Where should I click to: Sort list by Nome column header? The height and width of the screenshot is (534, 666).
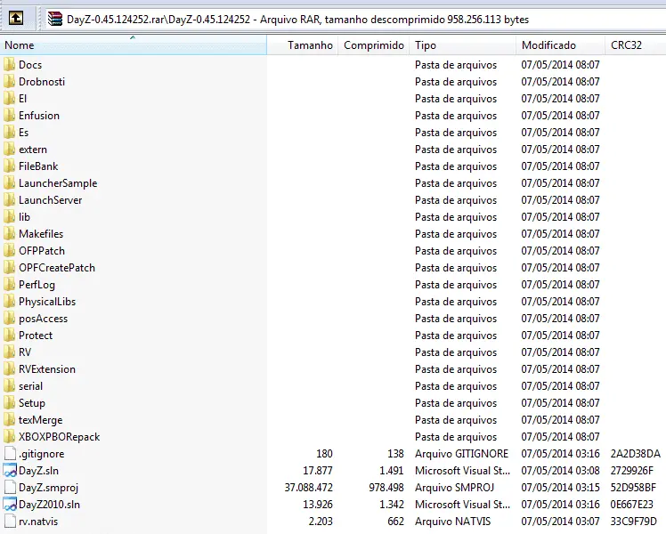pyautogui.click(x=134, y=45)
